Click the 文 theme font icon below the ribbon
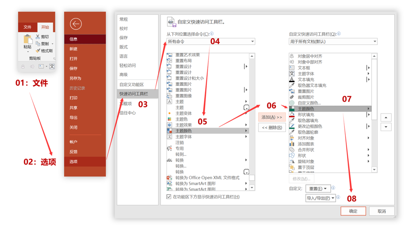This screenshot has width=409, height=230. (x=52, y=66)
